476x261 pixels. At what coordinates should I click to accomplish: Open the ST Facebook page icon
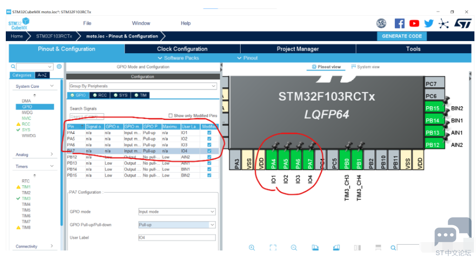400,23
